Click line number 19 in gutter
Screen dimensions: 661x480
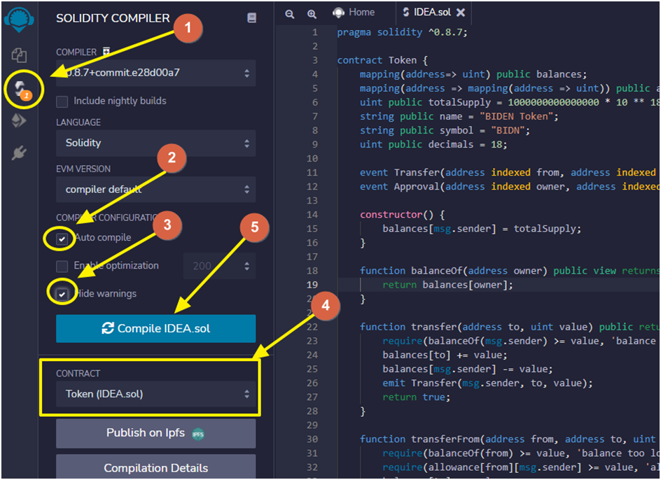point(312,285)
